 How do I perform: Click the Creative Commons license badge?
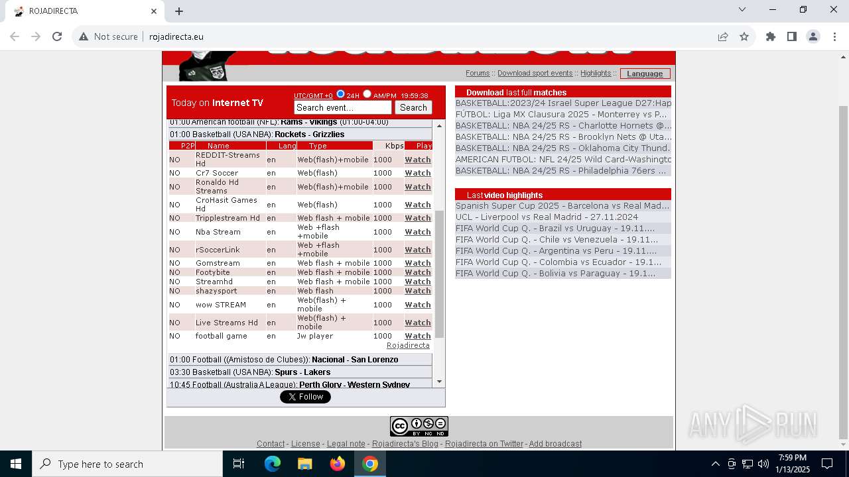(x=419, y=426)
